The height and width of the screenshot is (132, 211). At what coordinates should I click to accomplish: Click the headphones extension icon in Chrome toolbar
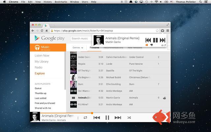(x=163, y=31)
